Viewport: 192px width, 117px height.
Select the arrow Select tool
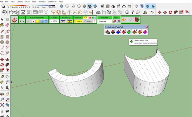tap(2, 19)
